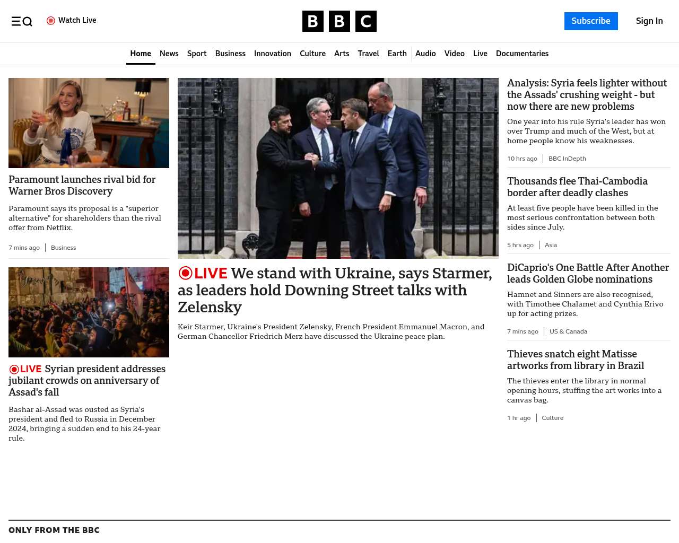Click the '10 hrs ago' timestamp
Image resolution: width=679 pixels, height=543 pixels.
[522, 159]
